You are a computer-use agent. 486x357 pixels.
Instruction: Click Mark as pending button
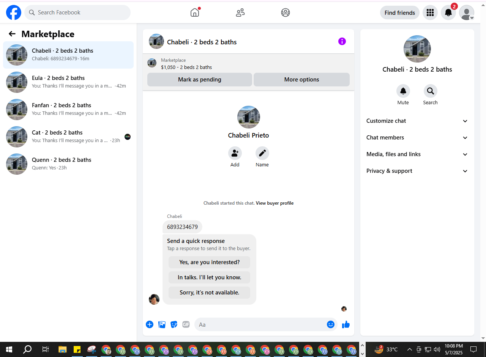200,80
